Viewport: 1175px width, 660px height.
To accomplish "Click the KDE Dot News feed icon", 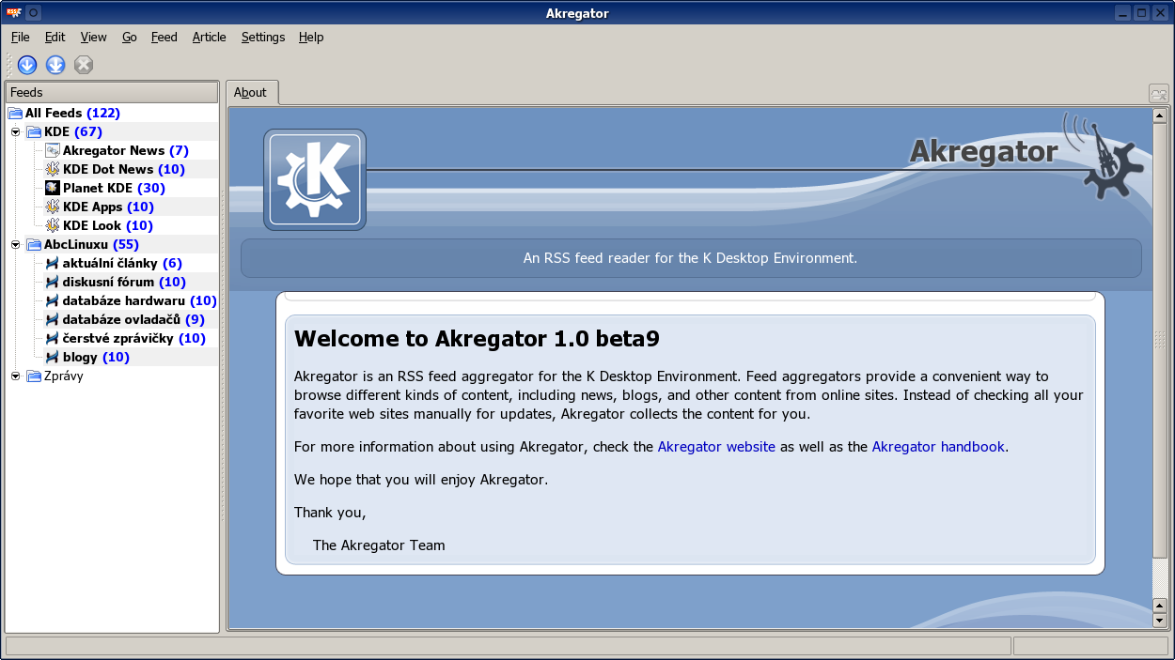I will tap(53, 169).
